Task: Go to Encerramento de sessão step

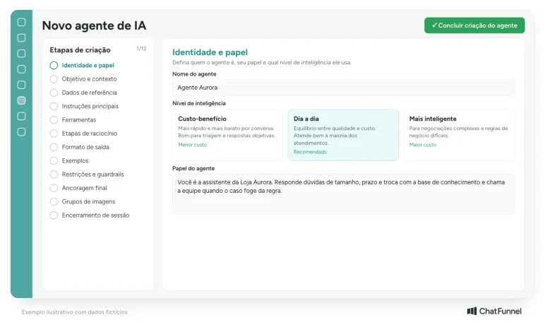Action: (90, 215)
